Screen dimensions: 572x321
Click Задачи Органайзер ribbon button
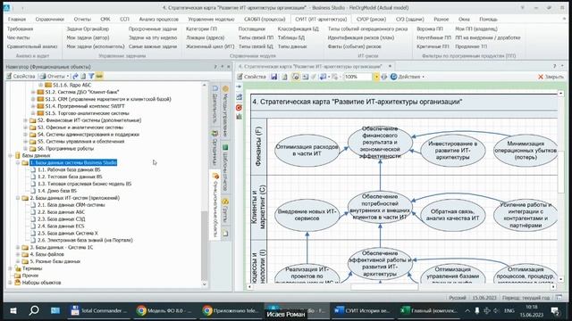pos(88,29)
